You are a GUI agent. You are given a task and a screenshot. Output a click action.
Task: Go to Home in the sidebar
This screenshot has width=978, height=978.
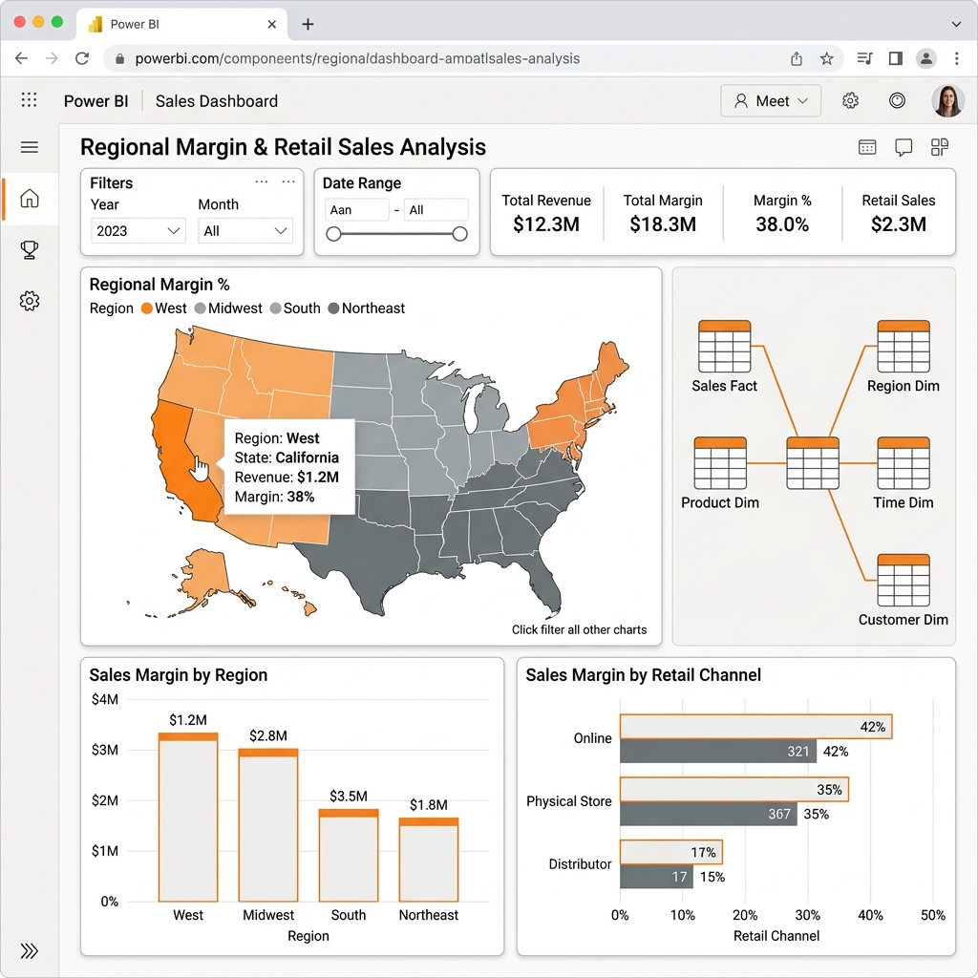30,199
